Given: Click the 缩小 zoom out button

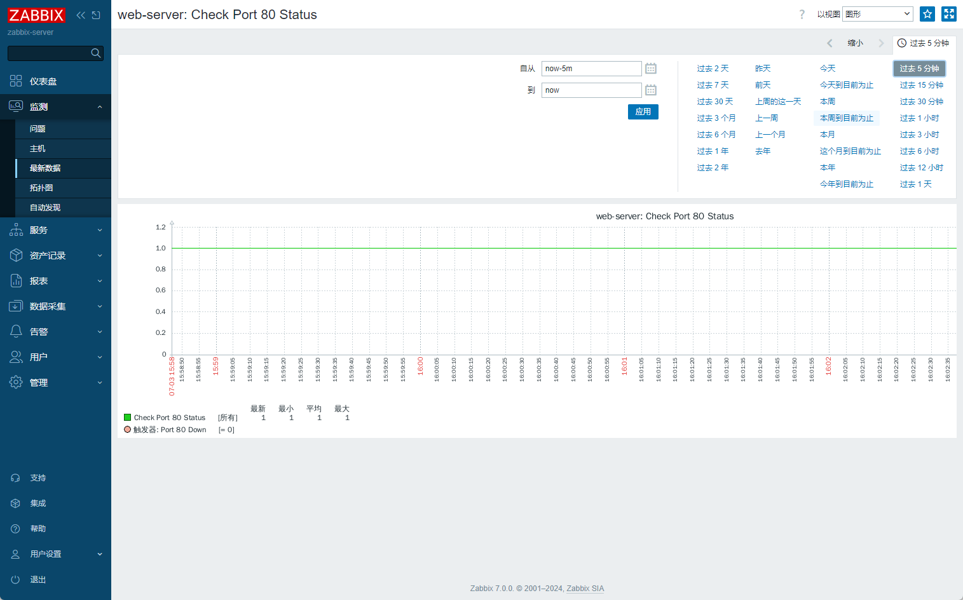Looking at the screenshot, I should click(x=855, y=43).
